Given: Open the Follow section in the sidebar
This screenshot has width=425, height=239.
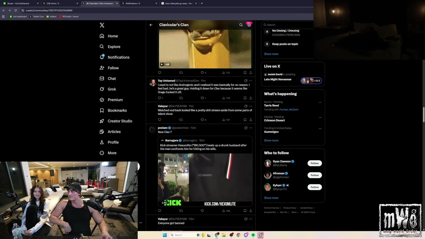Looking at the screenshot, I should pyautogui.click(x=109, y=68).
